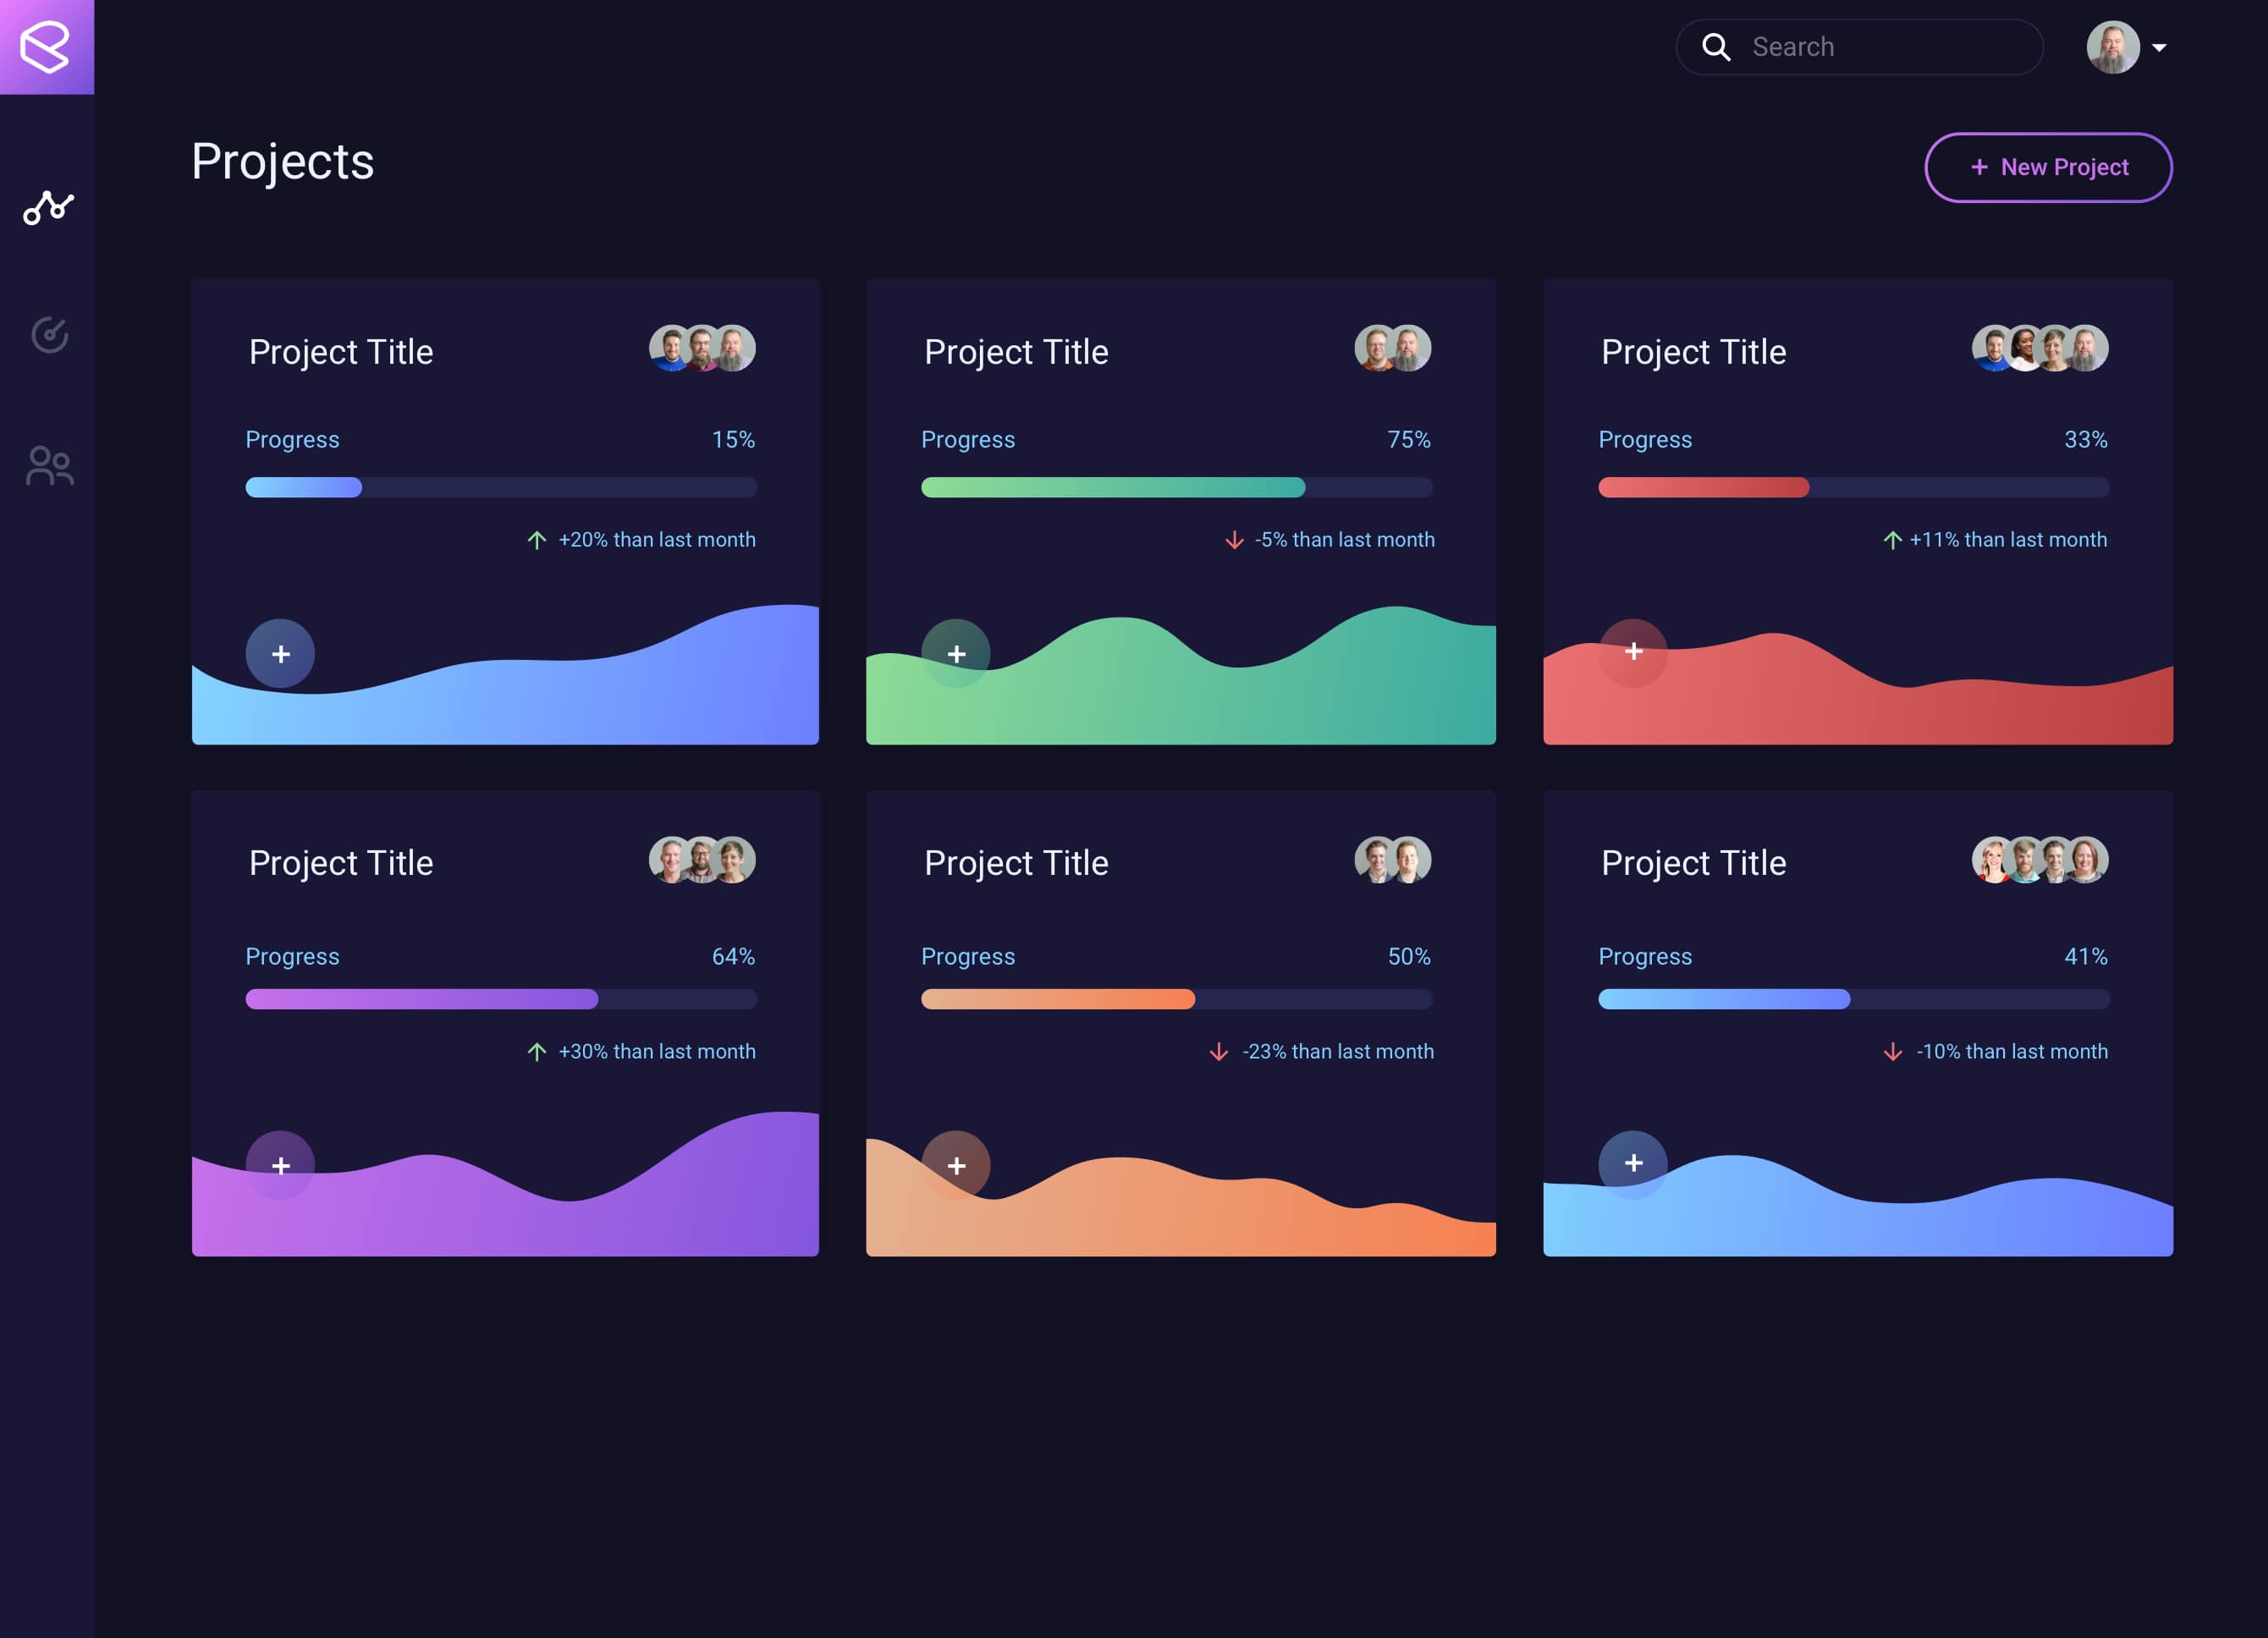Click the plus icon on the 15% project card
The height and width of the screenshot is (1638, 2268).
(x=281, y=653)
